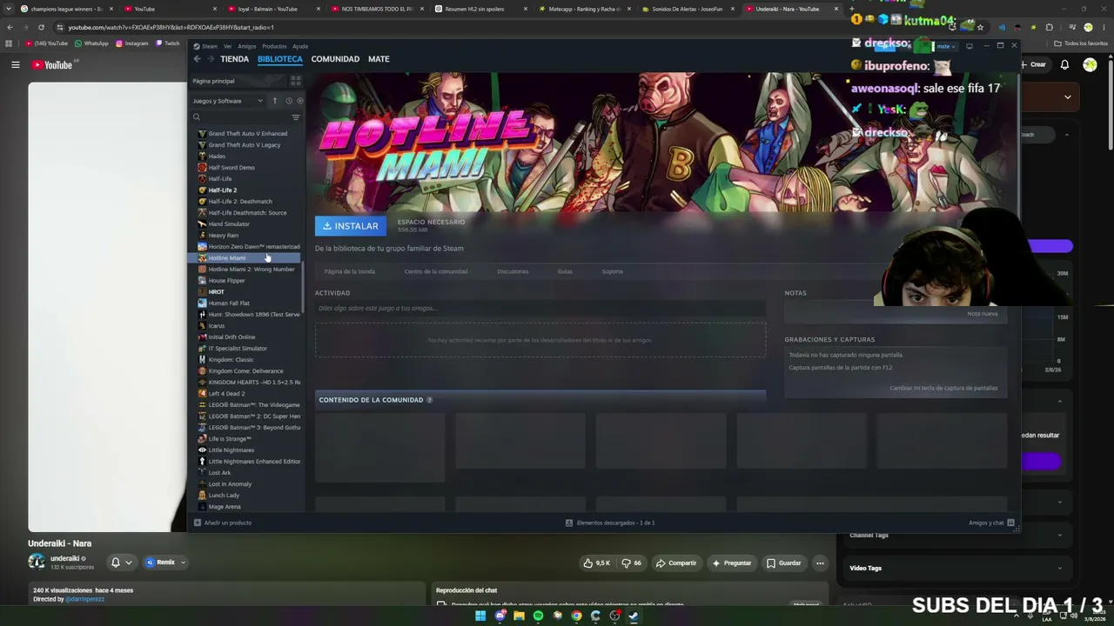
Task: Open the MATE profile tab in Steam
Action: pos(379,59)
